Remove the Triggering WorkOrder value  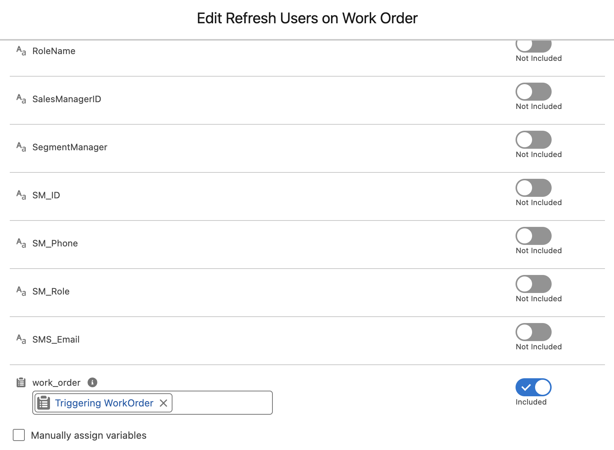pos(164,403)
